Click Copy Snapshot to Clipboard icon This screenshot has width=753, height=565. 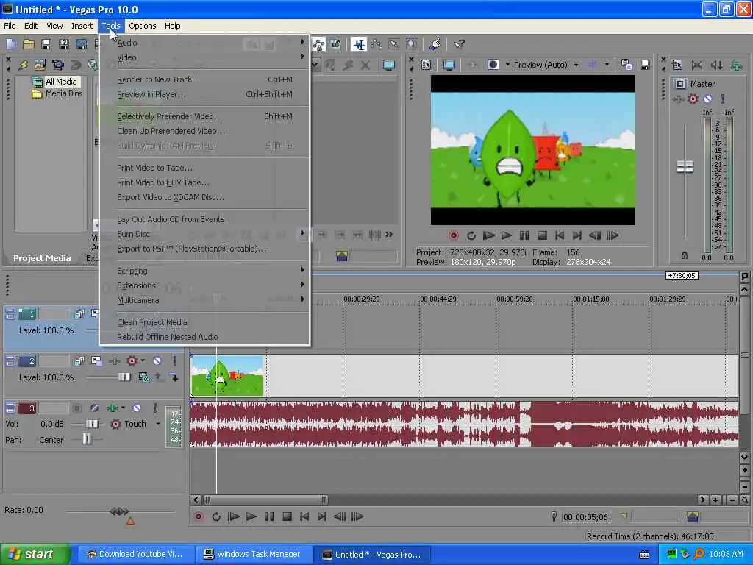627,65
